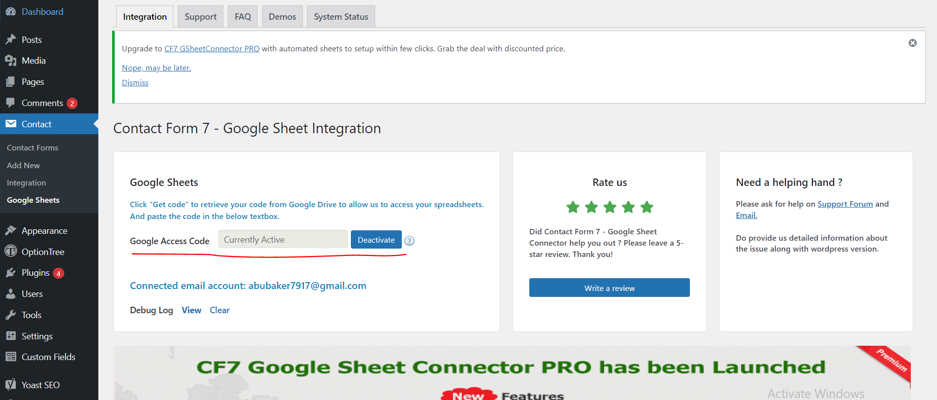The width and height of the screenshot is (937, 400).
Task: Click the 'Nope, may be later.' link
Action: pyautogui.click(x=157, y=68)
